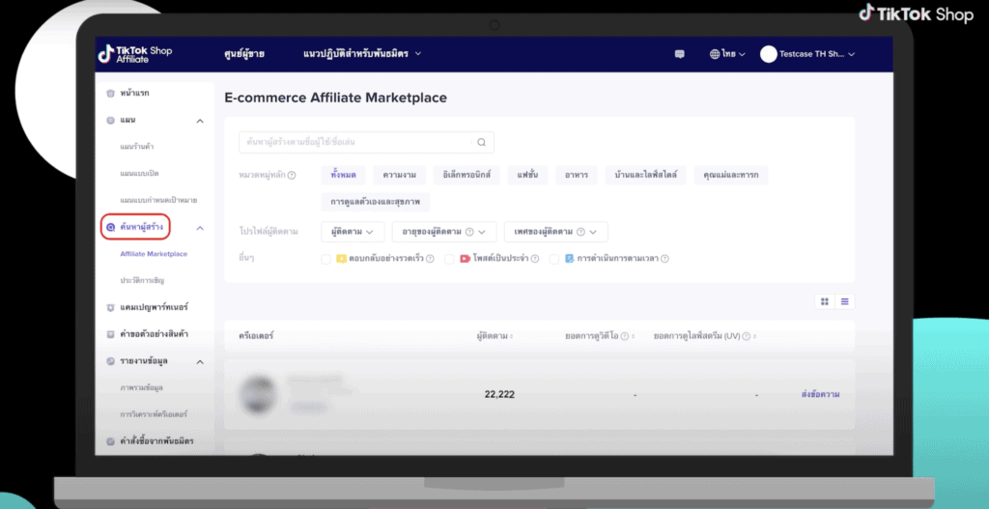Select แฟชั่น category filter
Viewport: 989px width, 509px height.
pyautogui.click(x=527, y=176)
